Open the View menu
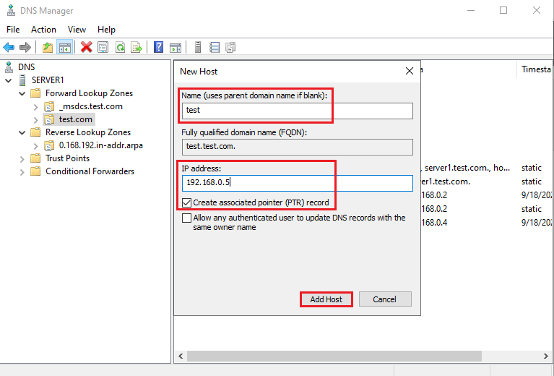This screenshot has width=554, height=376. pyautogui.click(x=77, y=30)
